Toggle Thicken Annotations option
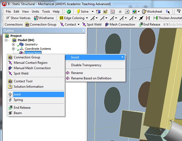Viewport: 182px width, 141px height. (167, 18)
